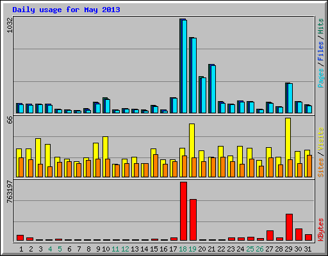328x256 pixels.
Task: Select day 28 on the x-axis
Action: tap(279, 249)
